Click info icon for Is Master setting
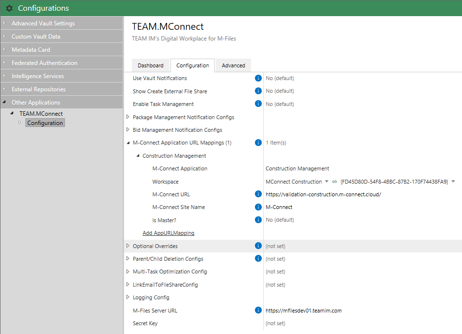 (x=258, y=220)
